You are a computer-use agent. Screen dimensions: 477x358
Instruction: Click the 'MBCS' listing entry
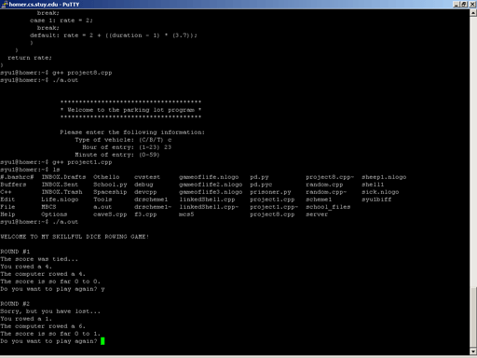coord(48,207)
